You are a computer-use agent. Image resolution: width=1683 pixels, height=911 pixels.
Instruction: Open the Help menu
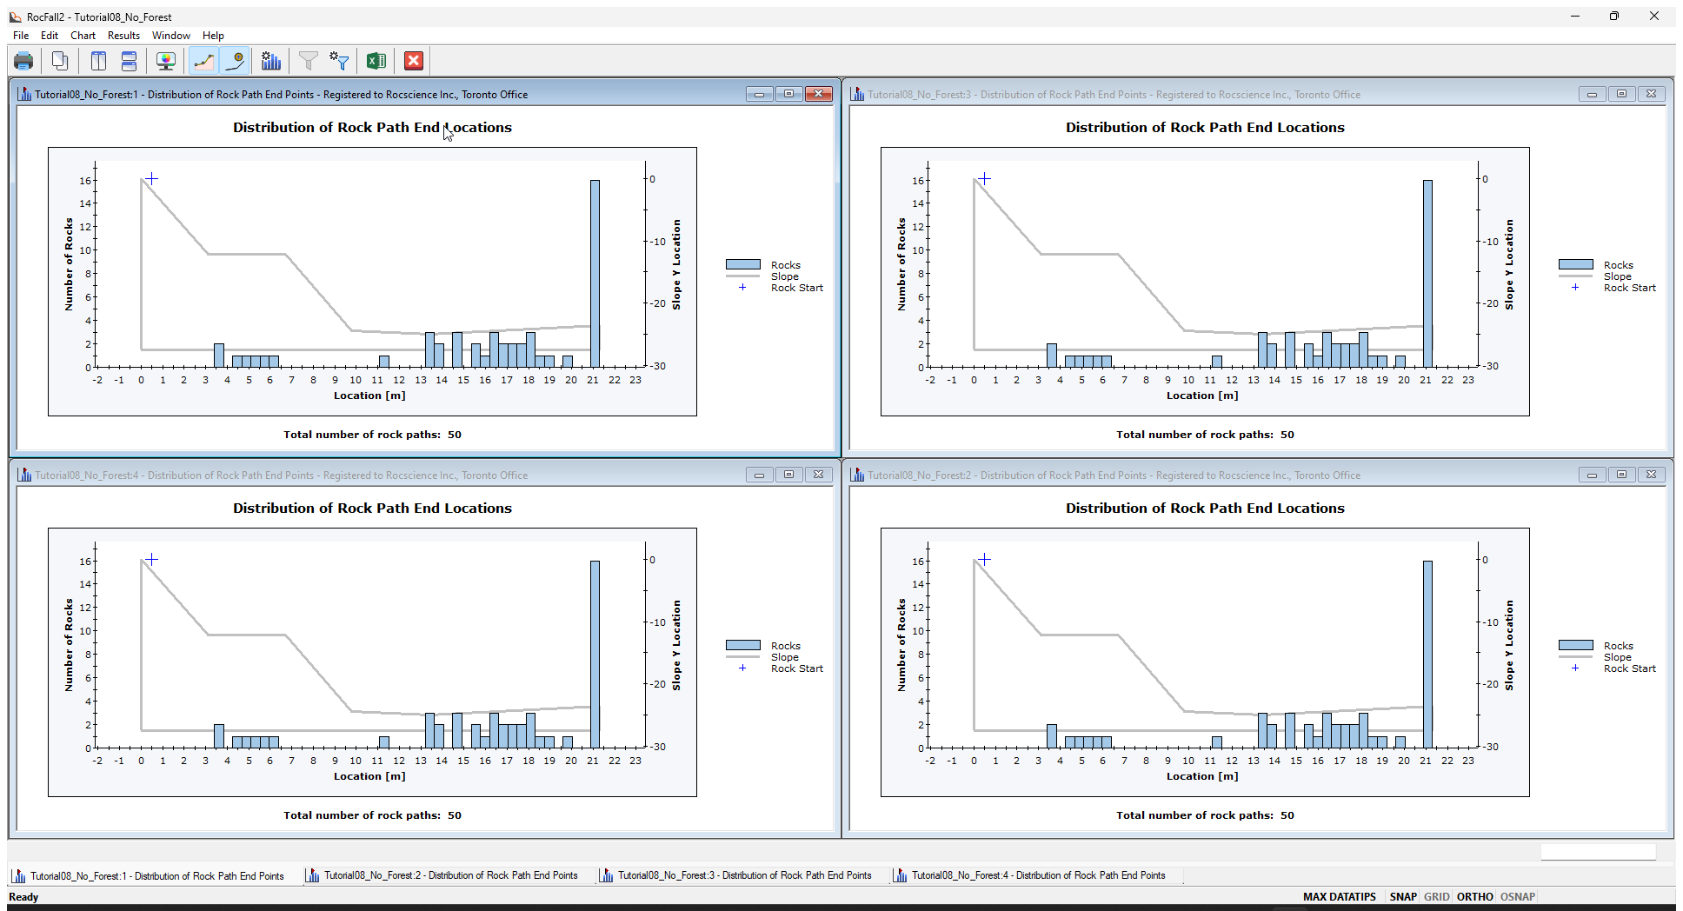pyautogui.click(x=213, y=36)
